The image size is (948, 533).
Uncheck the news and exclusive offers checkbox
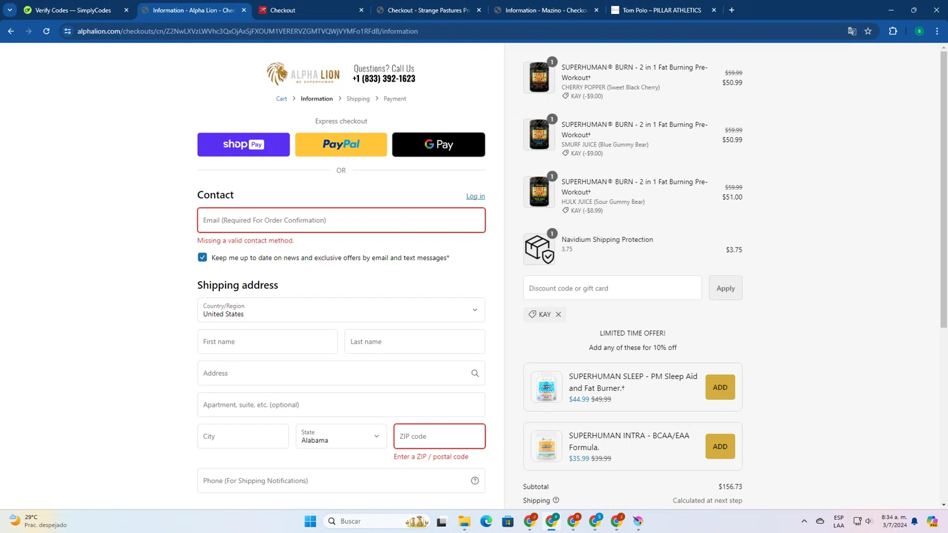pos(202,258)
